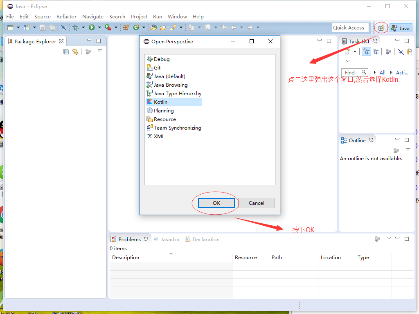
Task: Toggle Scheduled presentation in Task List
Action: pos(376,52)
